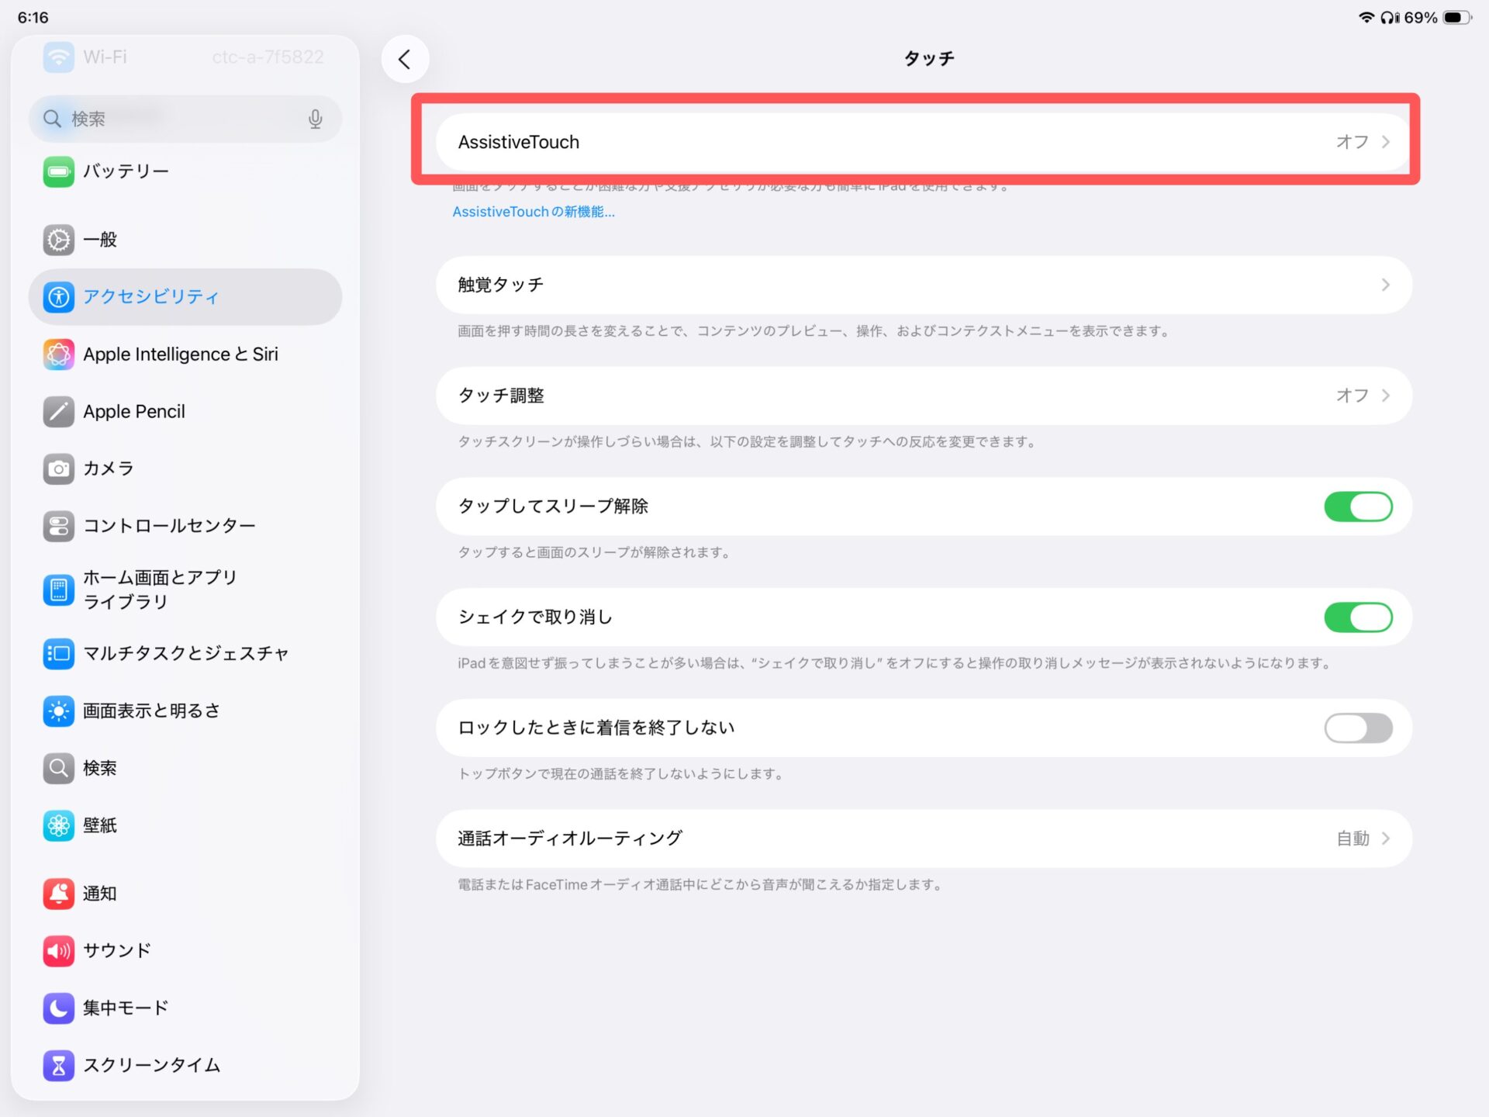Viewport: 1489px width, 1117px height.
Task: Enable ロックしたときに着信を終了しない switch
Action: click(x=1357, y=728)
